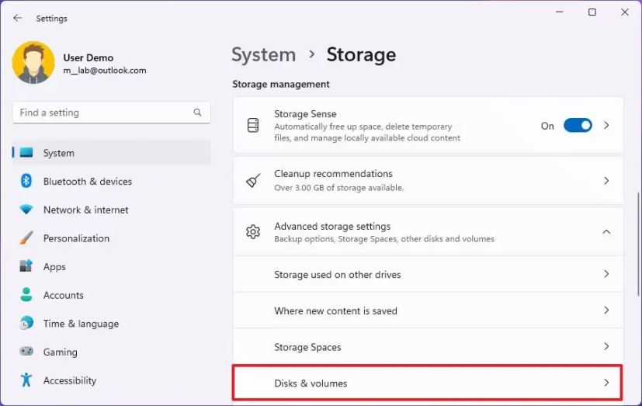642x406 pixels.
Task: Open Gaming category label
Action: (x=61, y=352)
